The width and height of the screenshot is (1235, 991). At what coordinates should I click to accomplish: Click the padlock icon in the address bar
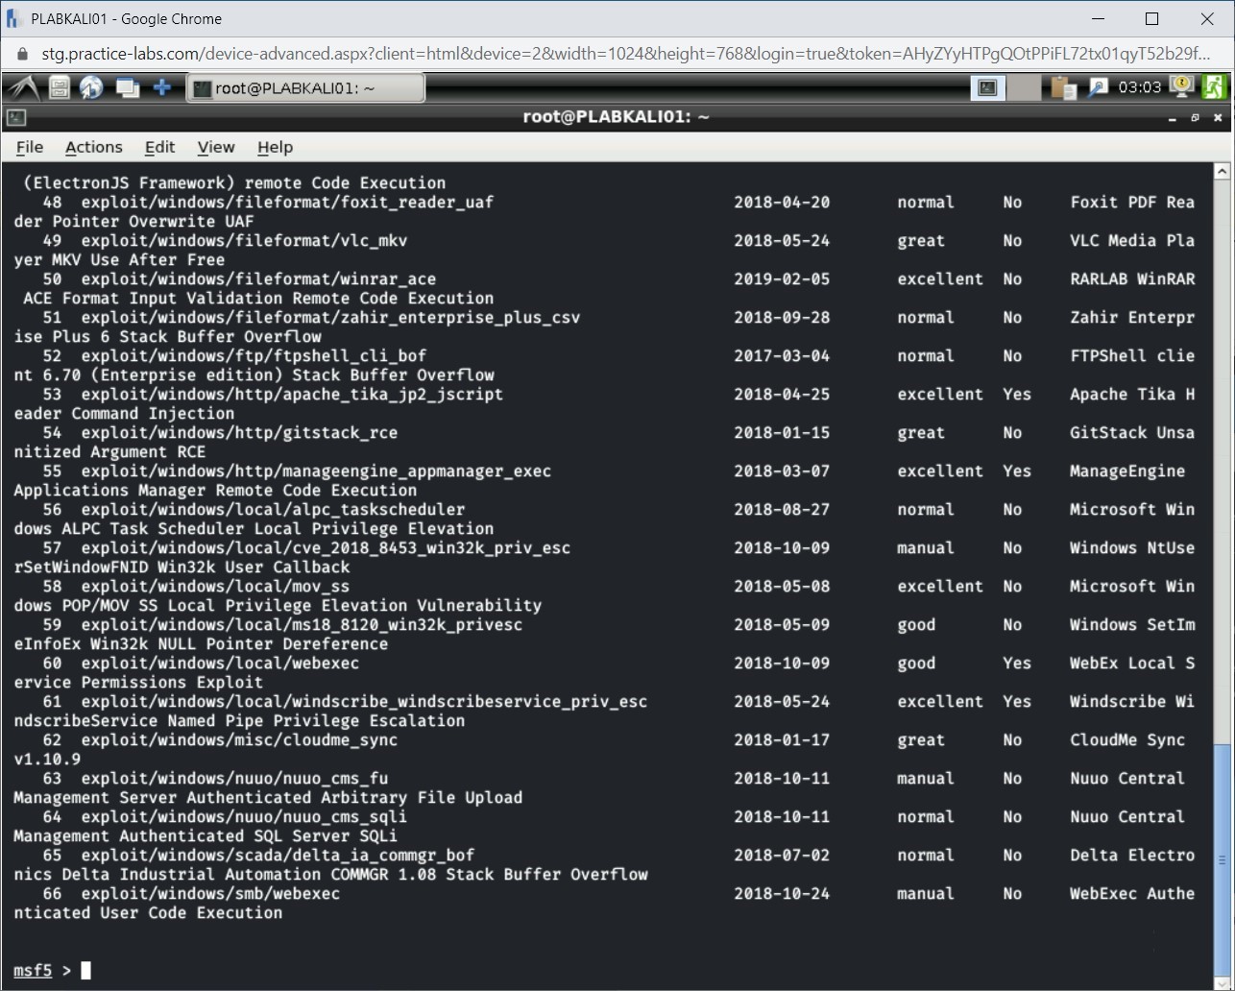click(x=21, y=54)
